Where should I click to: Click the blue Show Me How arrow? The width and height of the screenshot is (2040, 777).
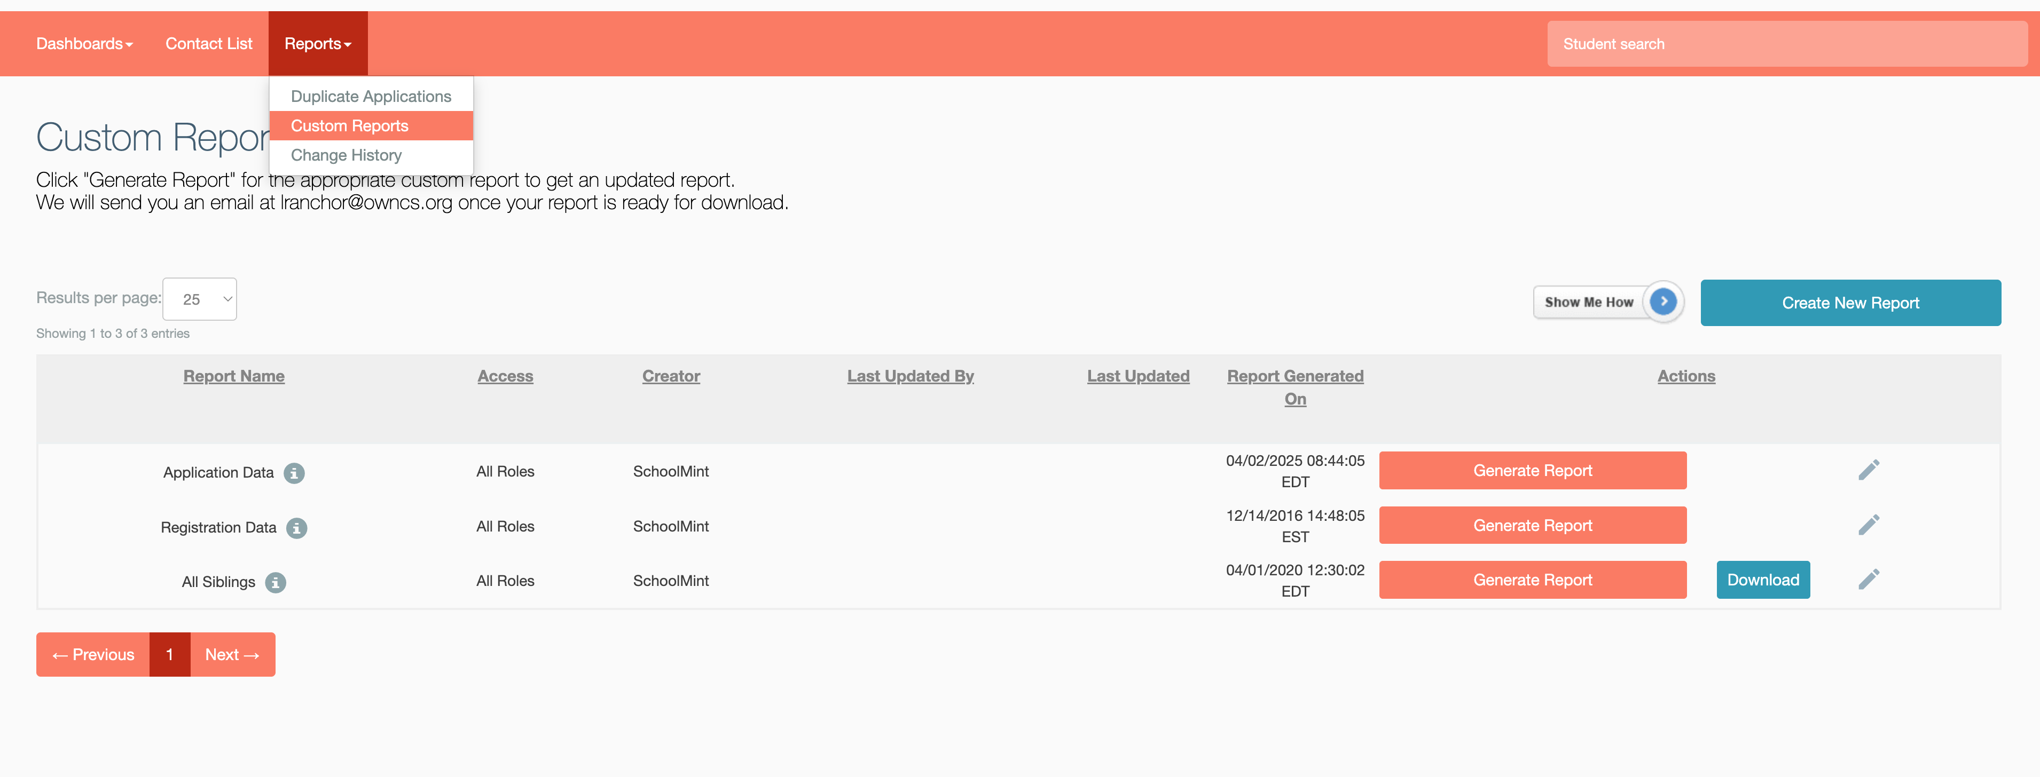coord(1662,302)
